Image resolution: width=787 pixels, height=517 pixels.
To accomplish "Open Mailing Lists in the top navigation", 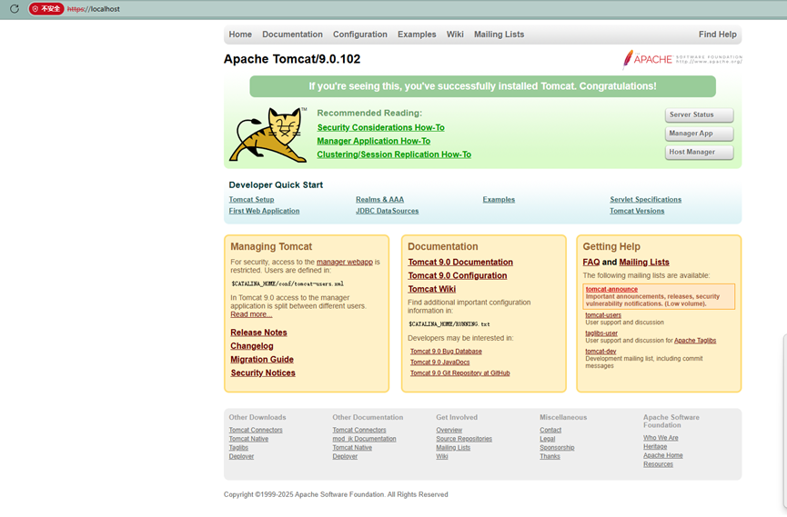I will (499, 35).
